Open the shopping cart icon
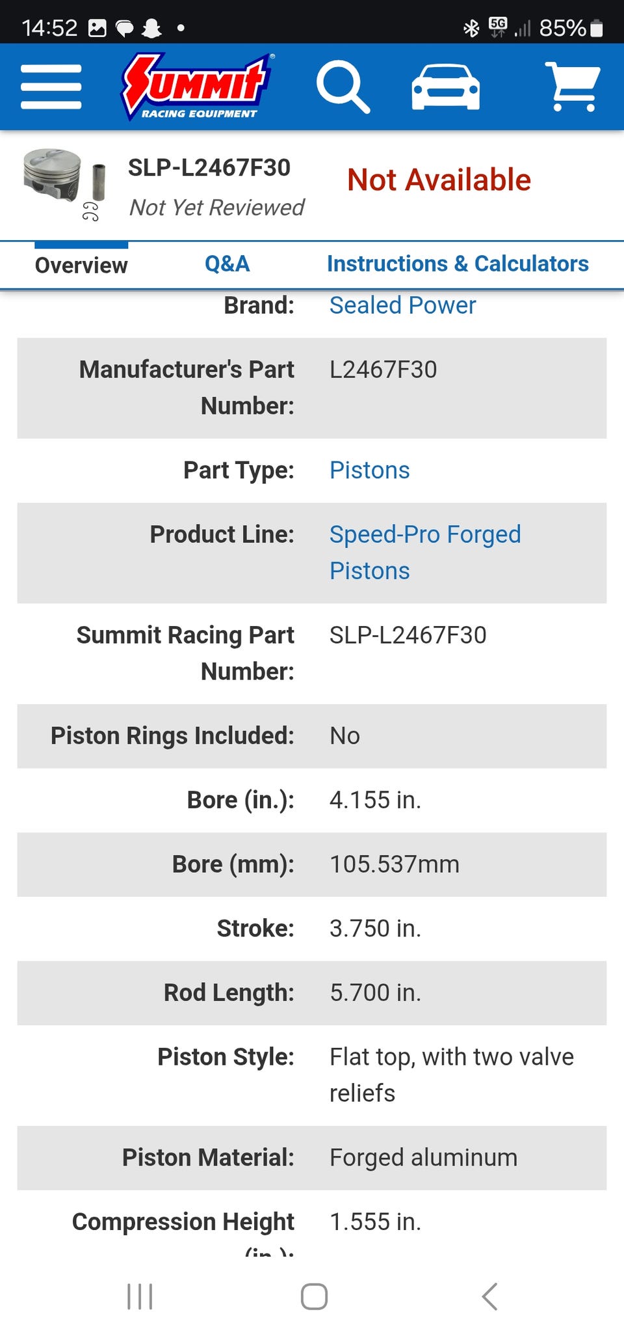Image resolution: width=624 pixels, height=1340 pixels. [x=572, y=87]
